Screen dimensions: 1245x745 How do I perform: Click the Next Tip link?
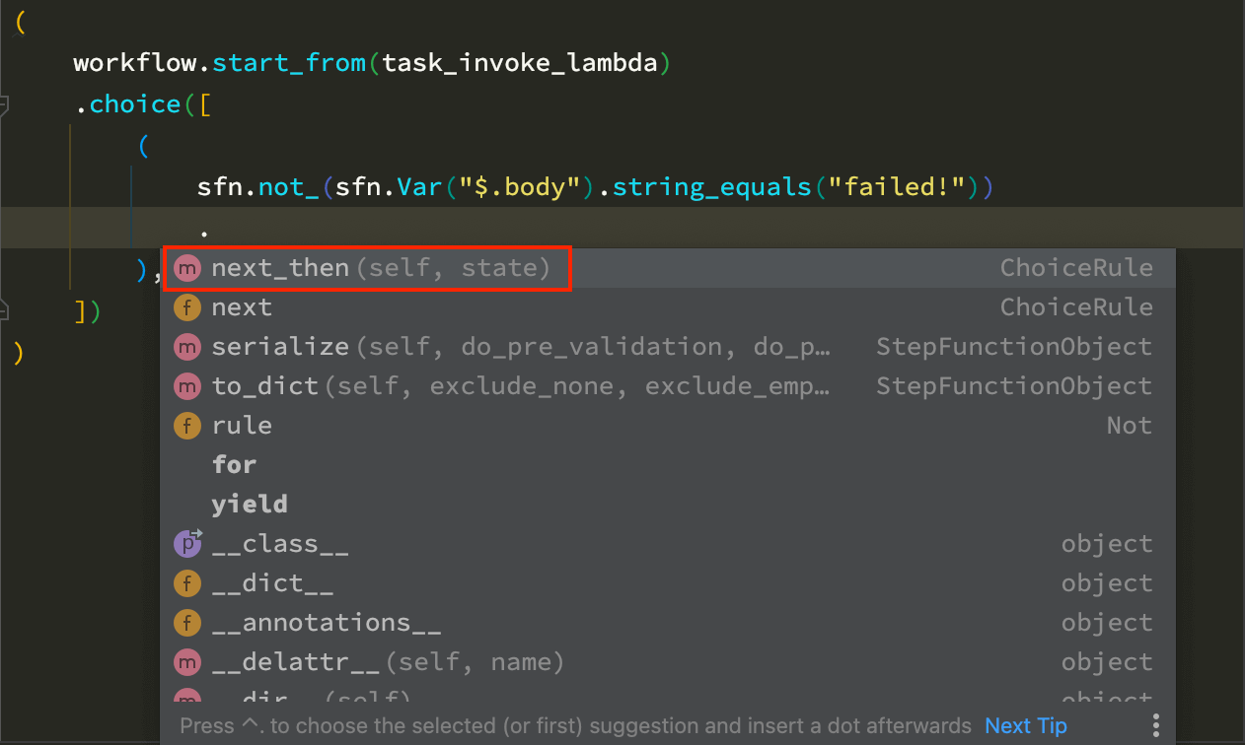point(1026,726)
